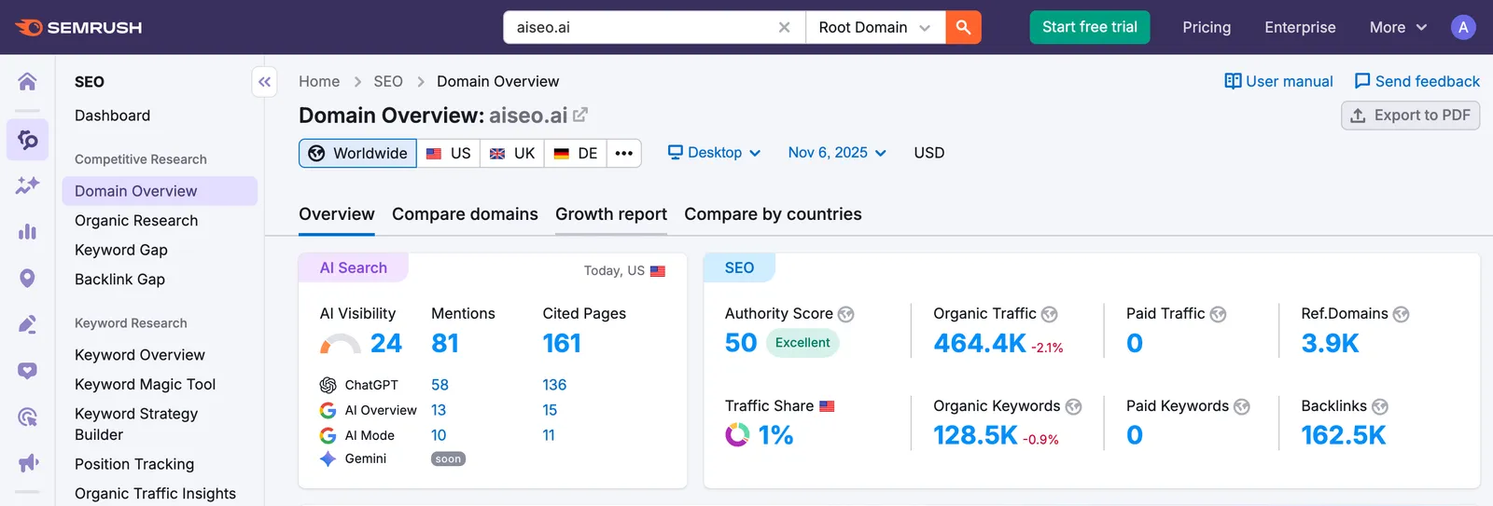
Task: Switch to the Compare domains tab
Action: tap(465, 214)
